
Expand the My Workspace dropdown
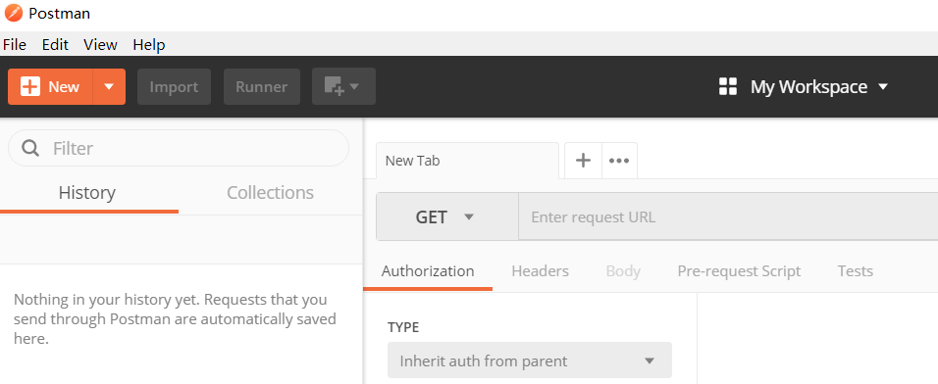tap(883, 86)
